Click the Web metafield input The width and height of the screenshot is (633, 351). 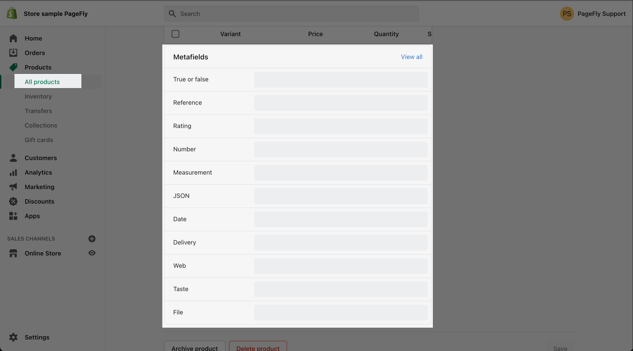tap(340, 266)
